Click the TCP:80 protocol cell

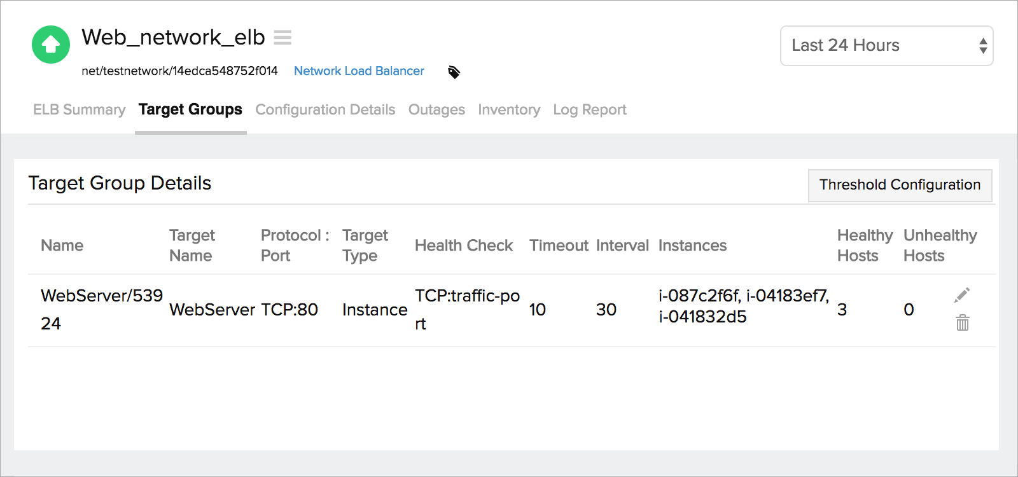point(289,310)
